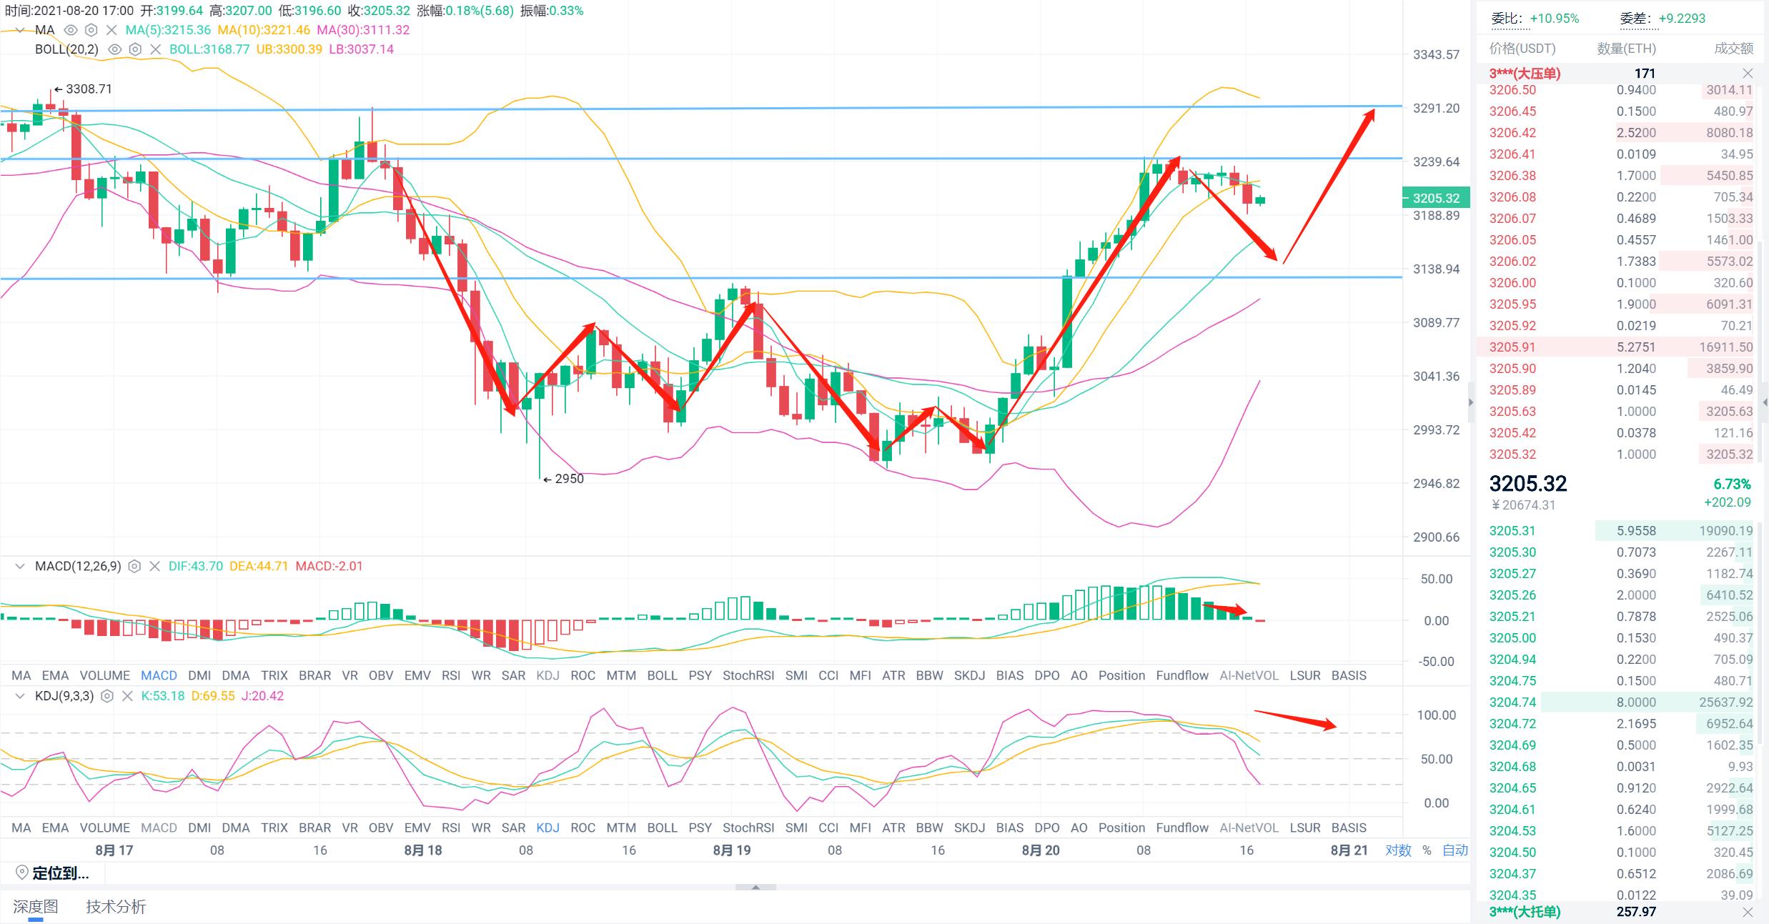
Task: Collapse the KDJ panel chevron
Action: 20,696
